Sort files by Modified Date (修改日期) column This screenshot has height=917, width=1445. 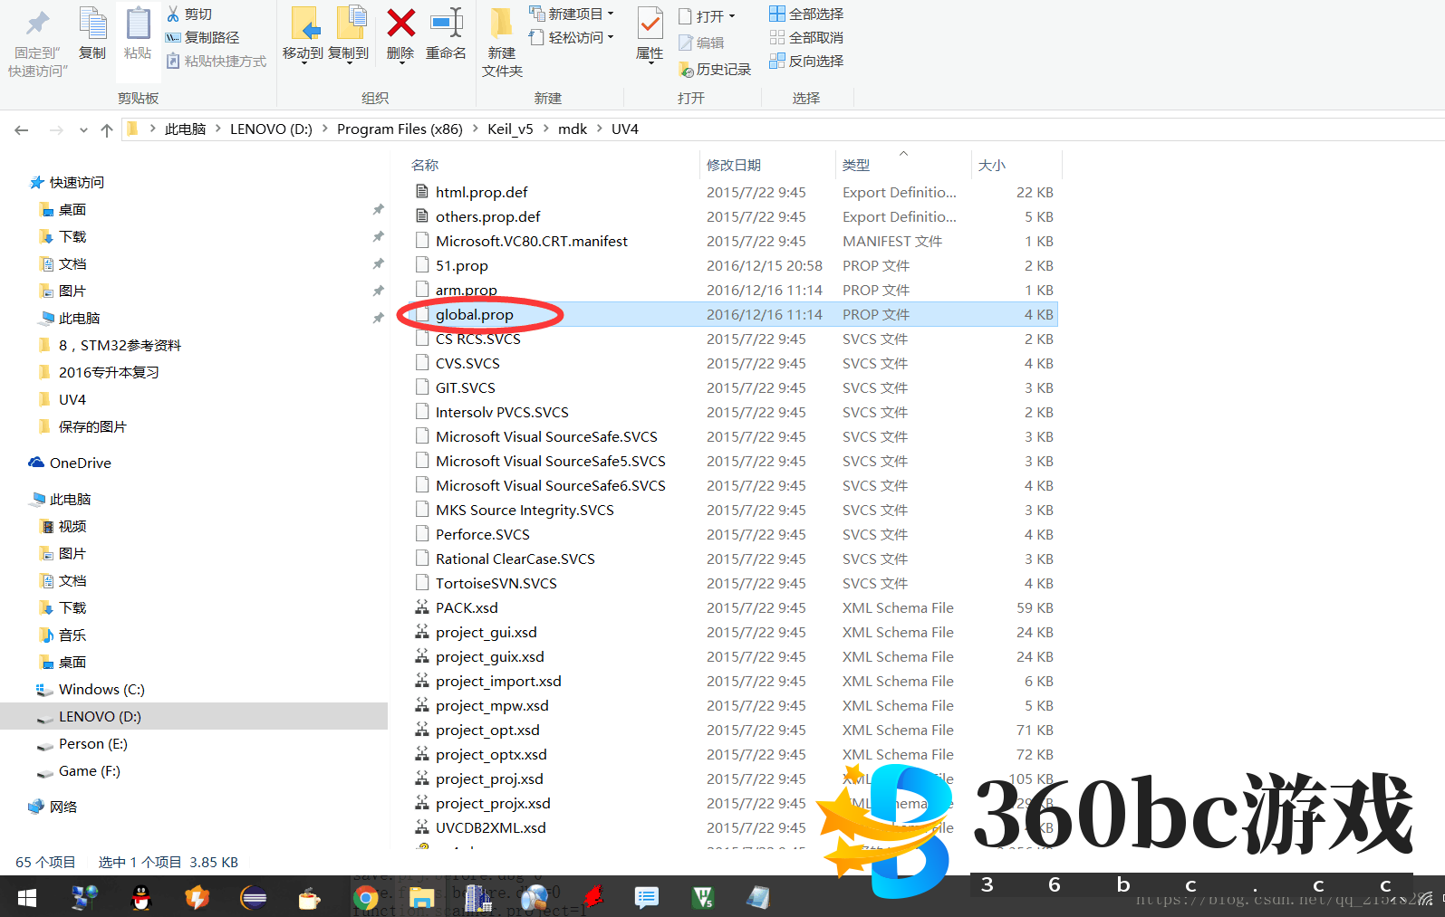coord(734,165)
